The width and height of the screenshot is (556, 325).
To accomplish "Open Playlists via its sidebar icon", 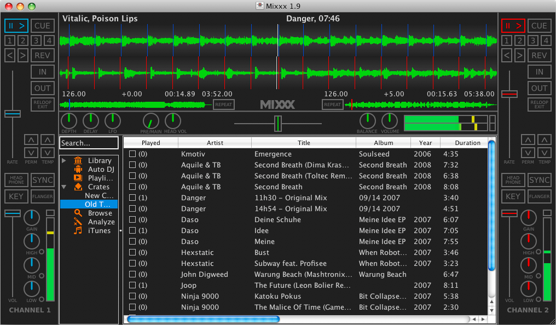I will pyautogui.click(x=78, y=178).
